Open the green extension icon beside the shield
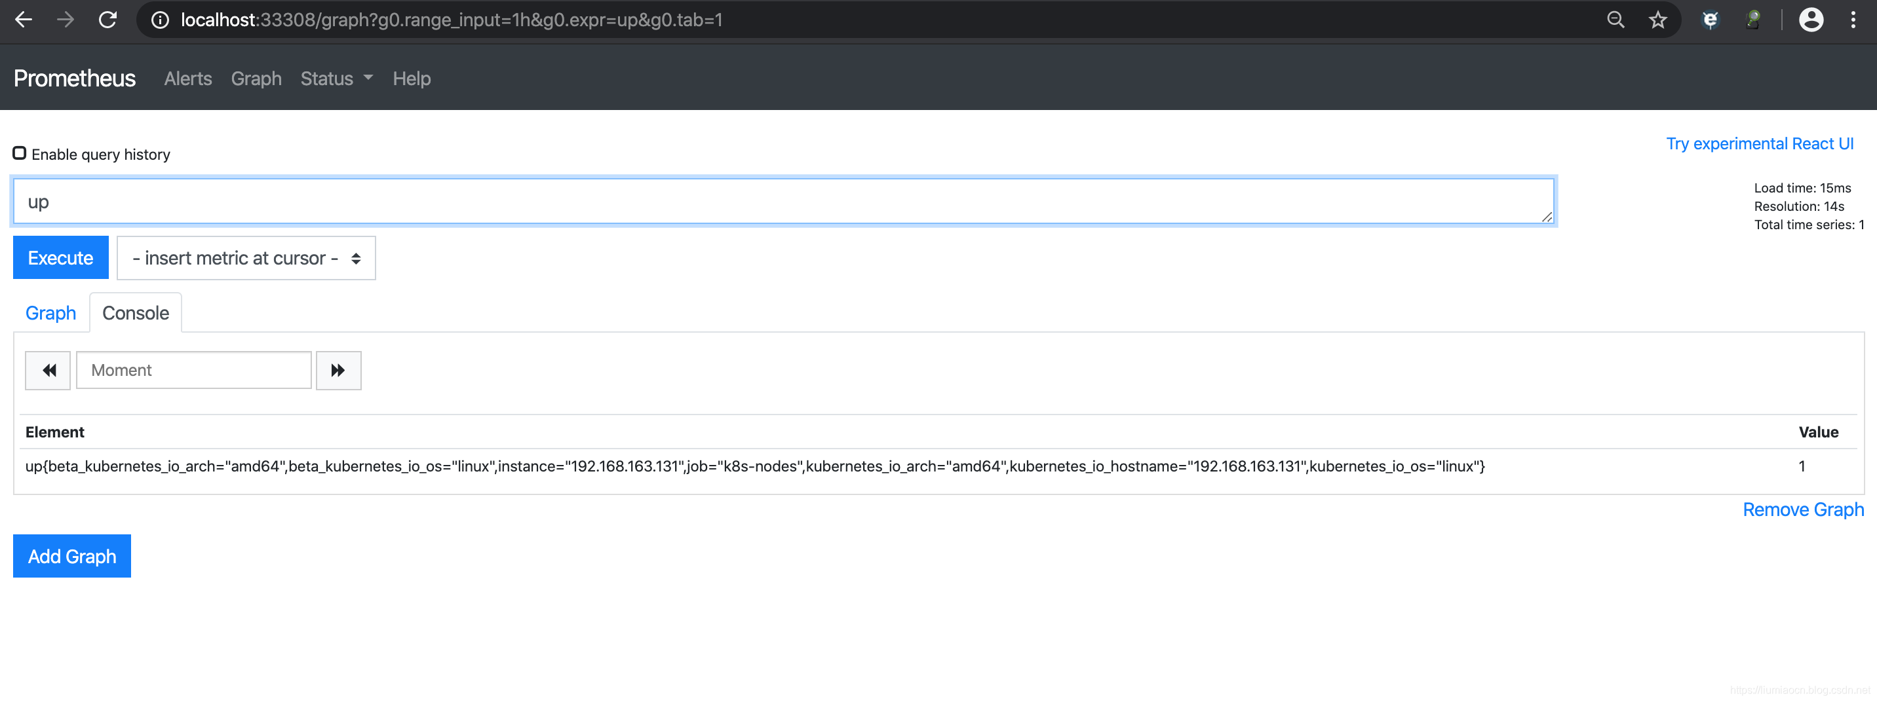This screenshot has height=702, width=1877. coord(1752,20)
